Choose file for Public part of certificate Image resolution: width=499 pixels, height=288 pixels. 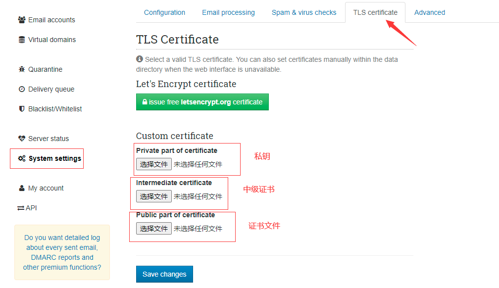(154, 229)
